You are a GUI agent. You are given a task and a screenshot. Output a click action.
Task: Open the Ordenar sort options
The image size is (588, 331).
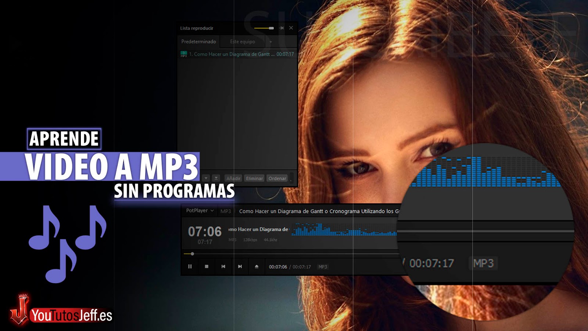pos(277,178)
